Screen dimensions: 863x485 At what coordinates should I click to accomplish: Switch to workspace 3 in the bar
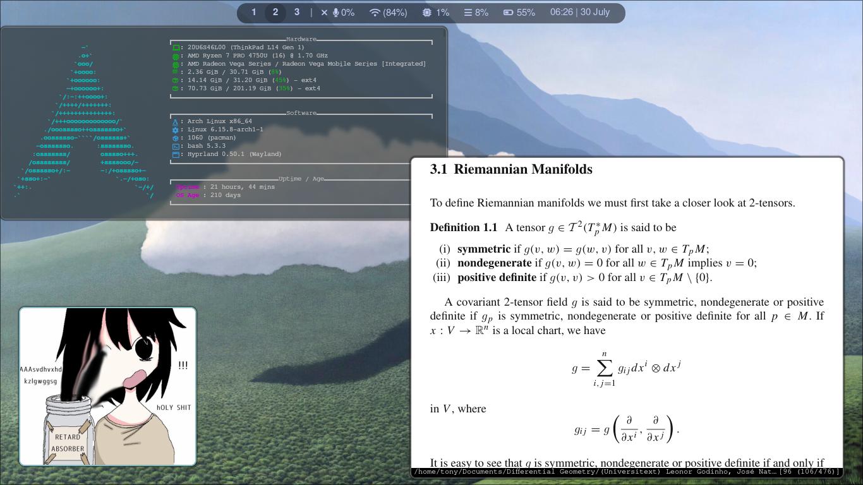pos(297,12)
